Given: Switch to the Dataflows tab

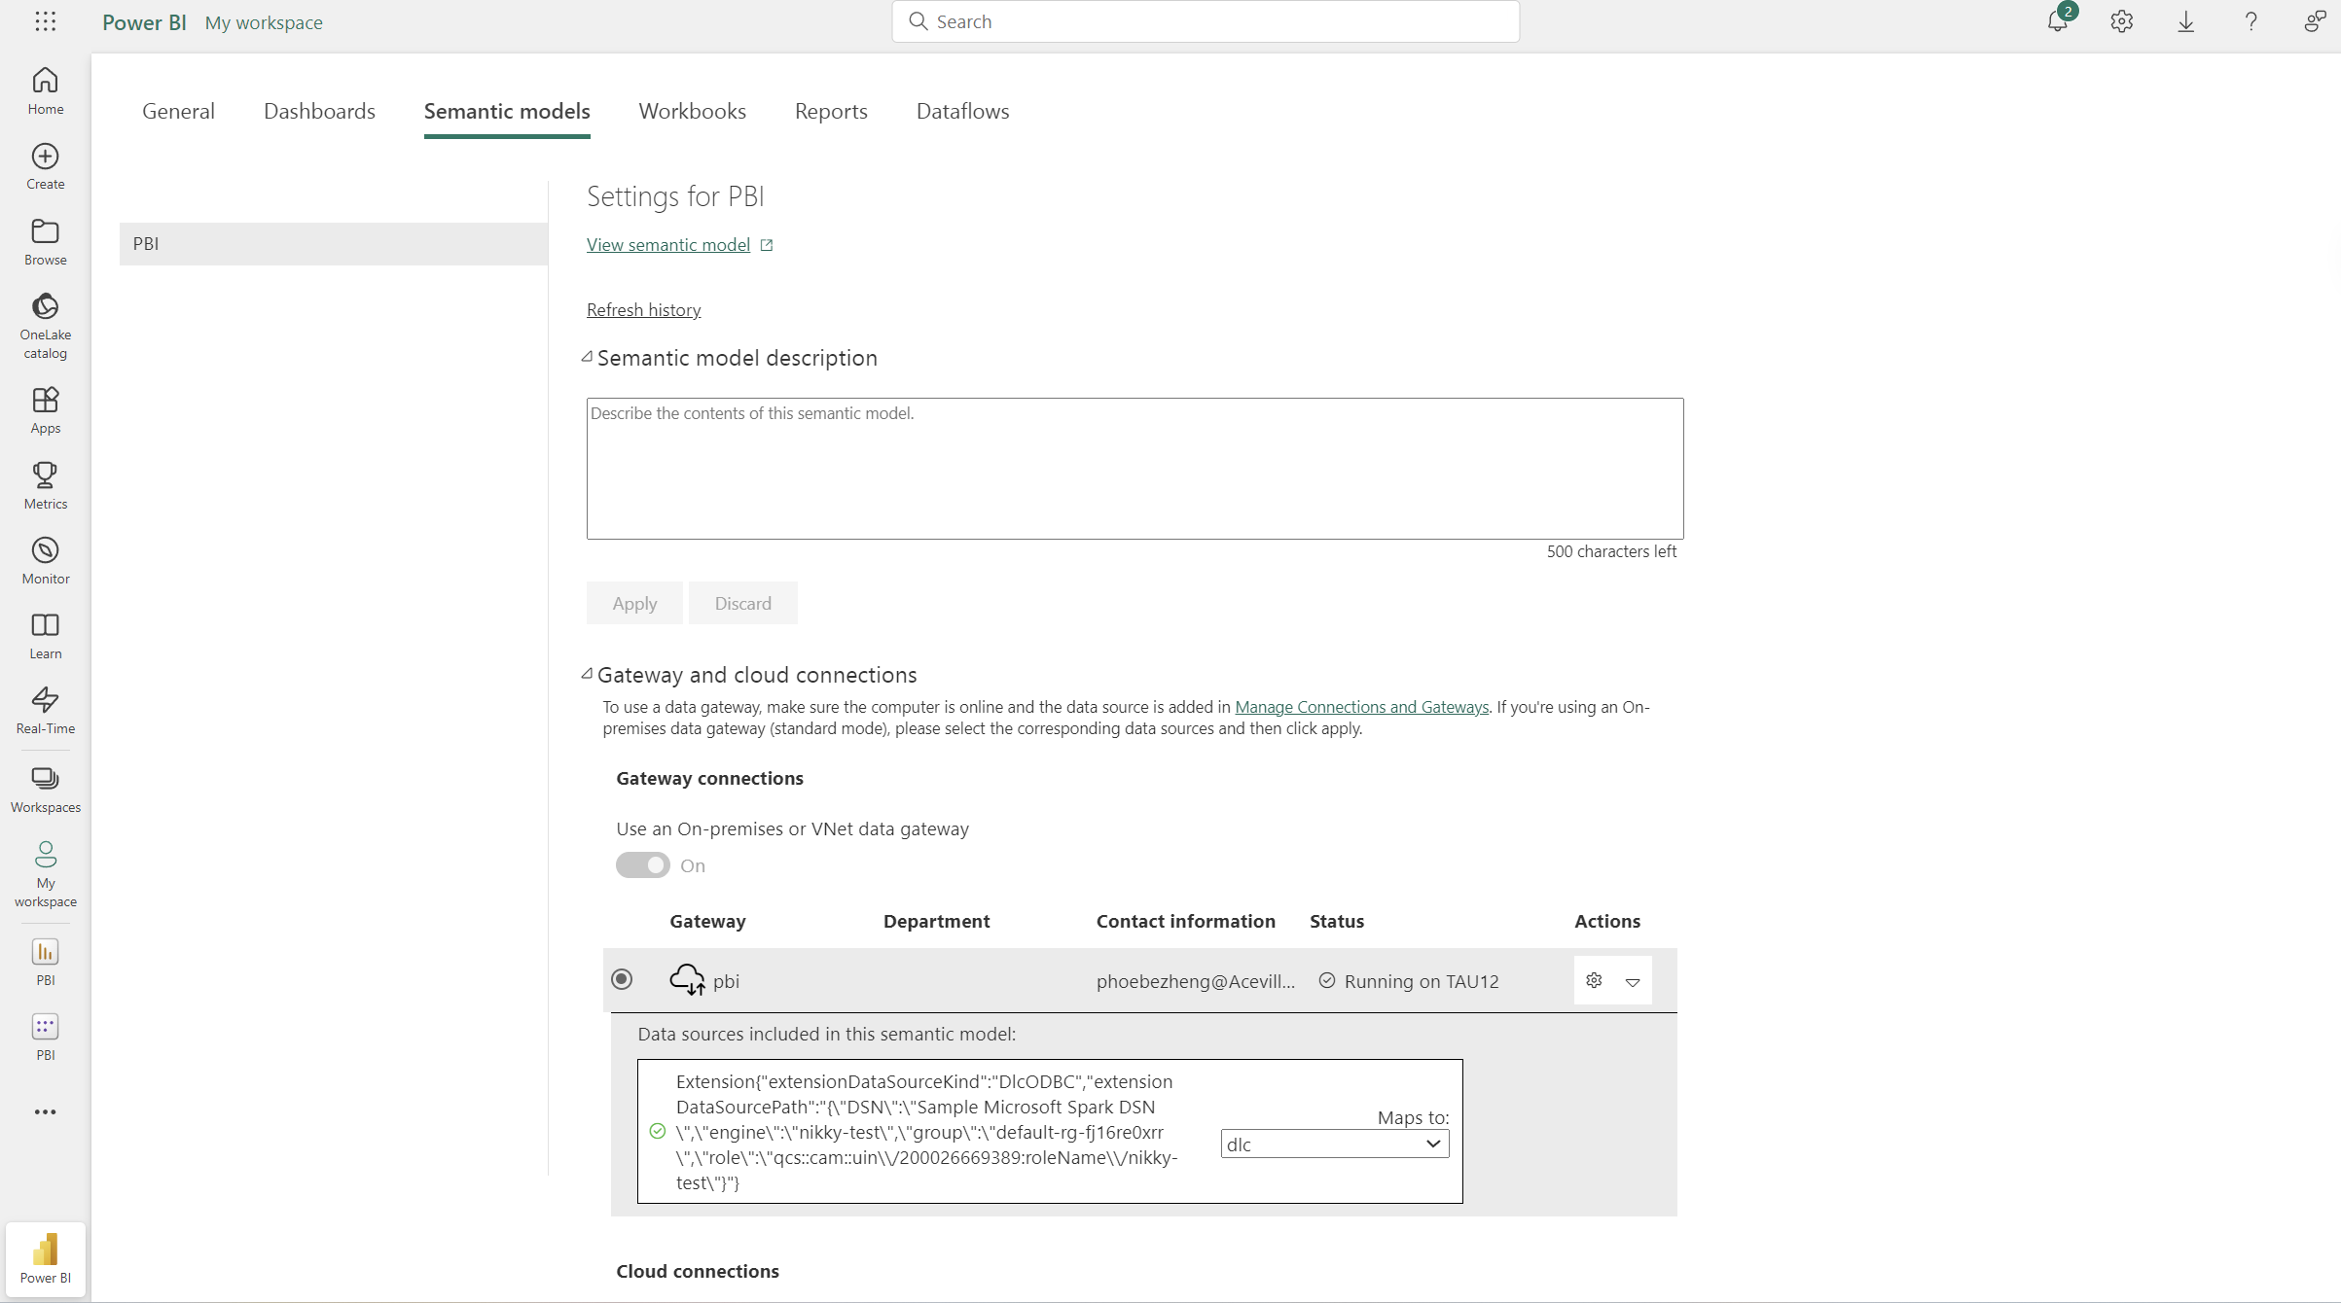Looking at the screenshot, I should (x=962, y=111).
